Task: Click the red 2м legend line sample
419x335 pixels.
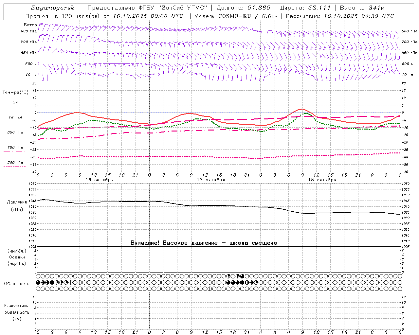Action: pyautogui.click(x=15, y=106)
